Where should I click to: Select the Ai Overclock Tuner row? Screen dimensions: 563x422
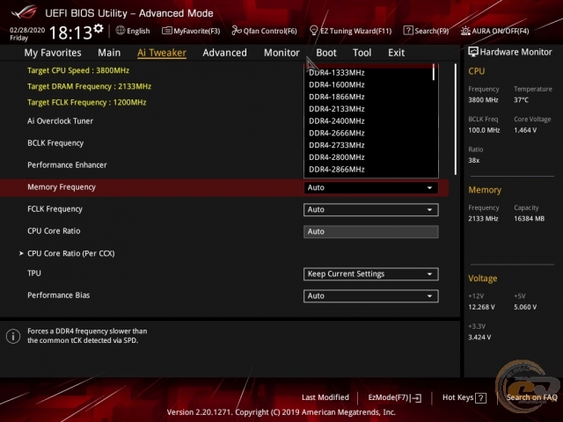click(60, 121)
